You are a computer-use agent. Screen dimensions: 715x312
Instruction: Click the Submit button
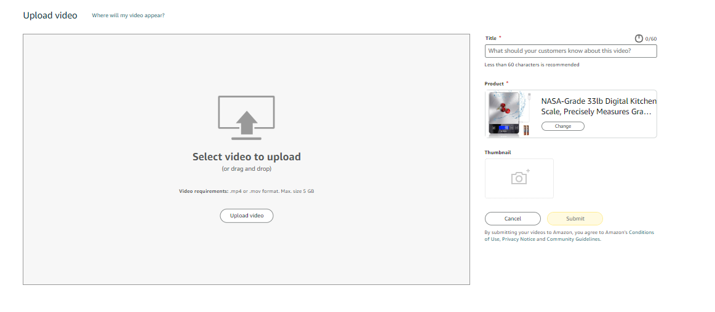point(575,219)
